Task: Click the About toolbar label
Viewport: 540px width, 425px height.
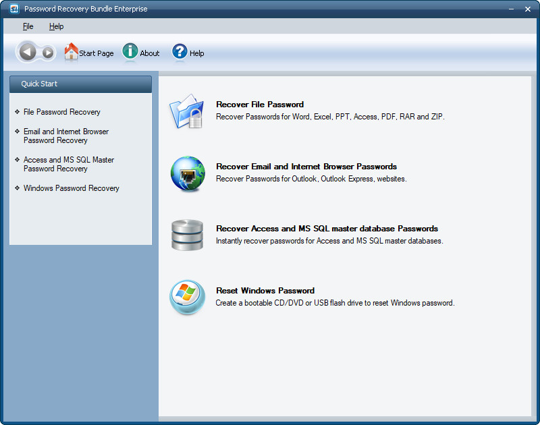Action: click(x=149, y=53)
